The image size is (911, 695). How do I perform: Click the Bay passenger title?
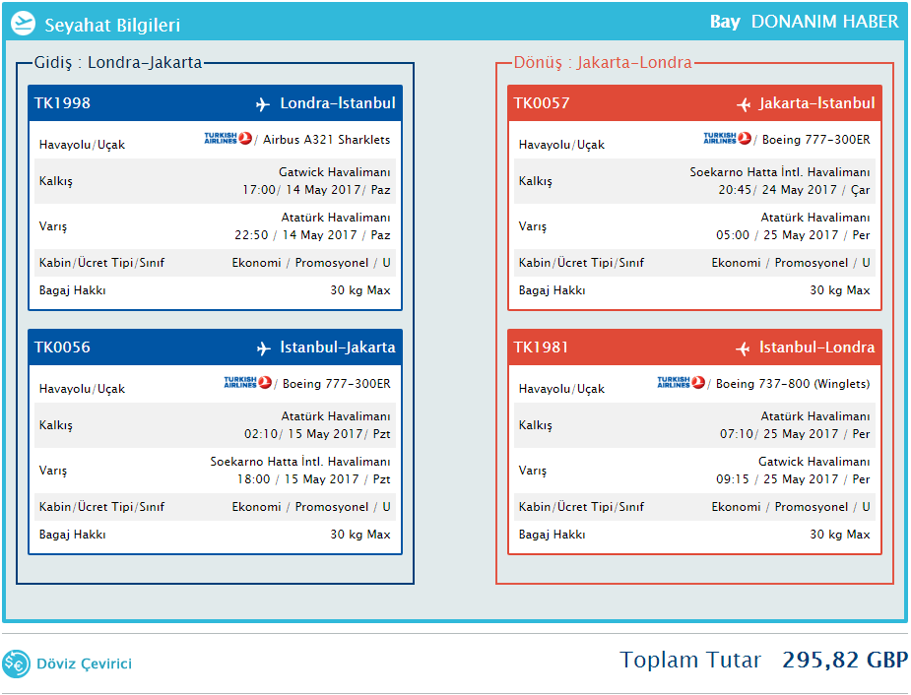pos(725,22)
